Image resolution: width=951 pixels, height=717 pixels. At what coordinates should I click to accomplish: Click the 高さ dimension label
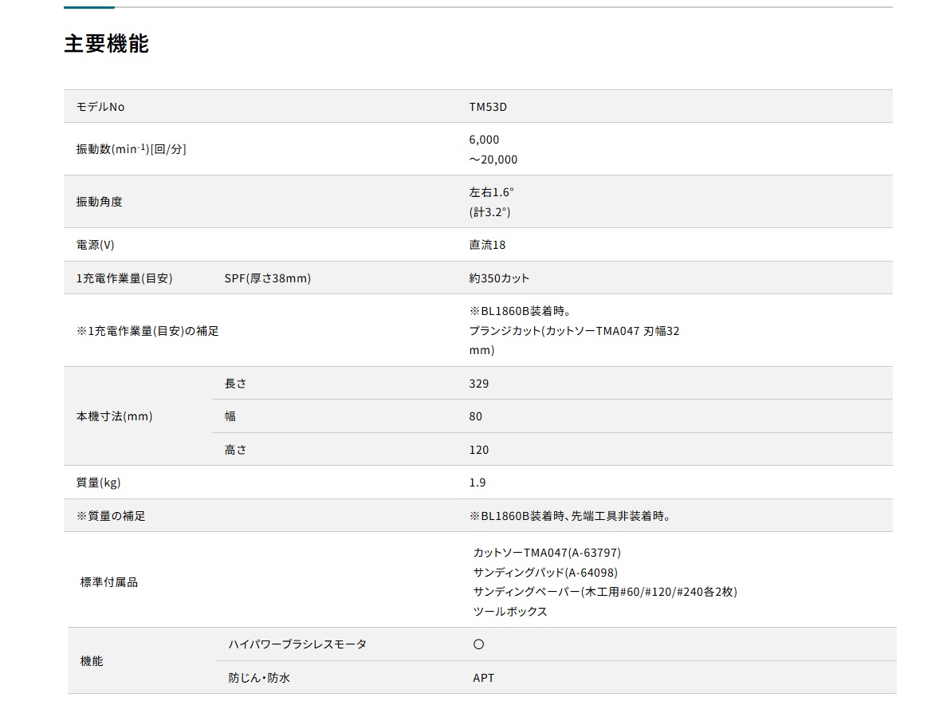[x=236, y=450]
